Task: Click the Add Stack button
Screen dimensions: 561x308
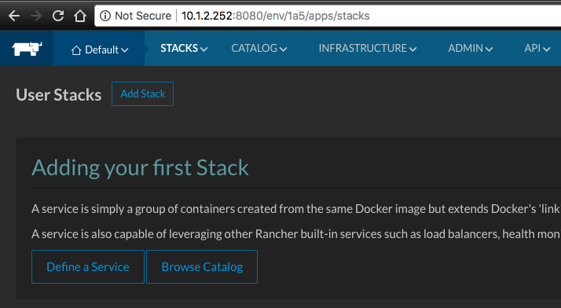Action: [142, 93]
